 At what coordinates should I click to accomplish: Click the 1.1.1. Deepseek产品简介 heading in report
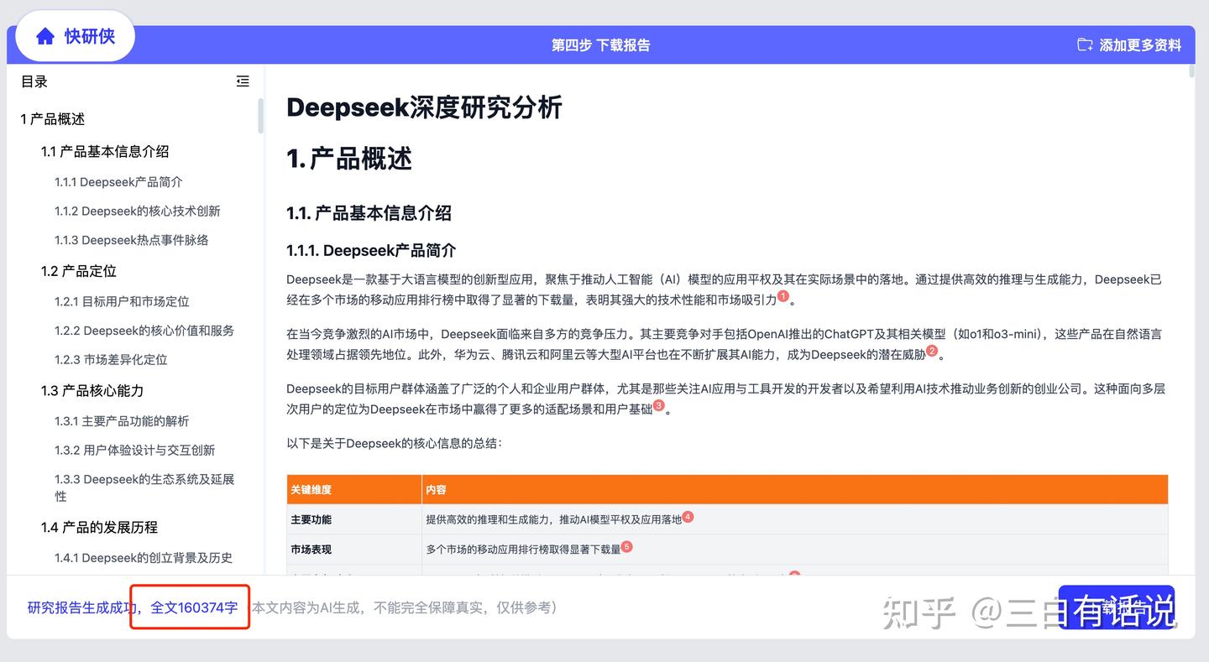(x=371, y=250)
